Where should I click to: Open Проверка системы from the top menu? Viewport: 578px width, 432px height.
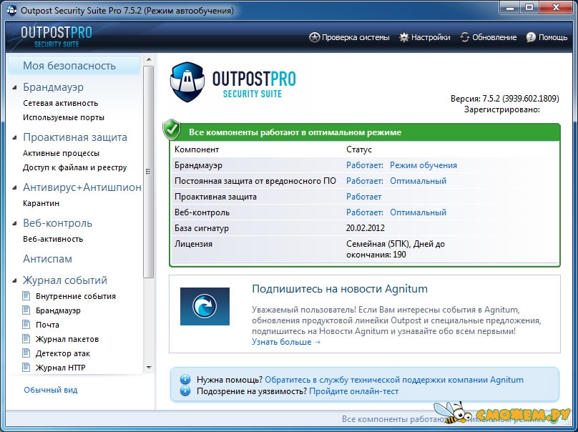coord(349,37)
